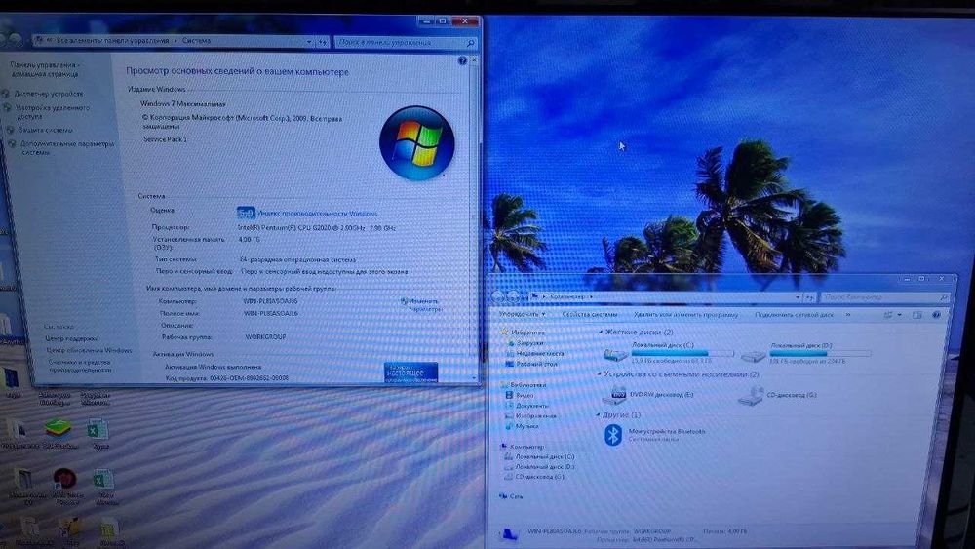Open Диспетчер устройств link
Viewport: 975px width, 549px height.
[49, 94]
